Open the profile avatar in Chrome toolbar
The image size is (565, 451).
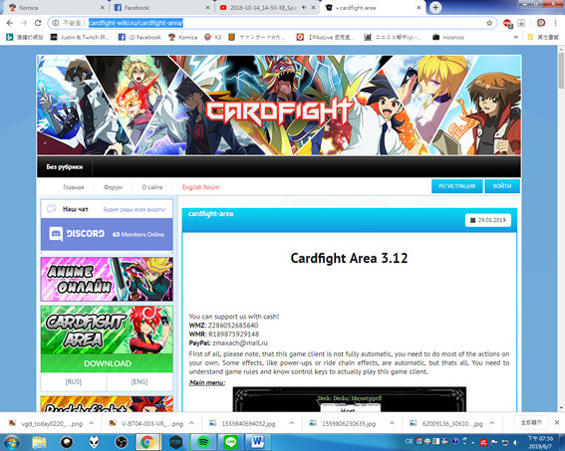pyautogui.click(x=541, y=23)
